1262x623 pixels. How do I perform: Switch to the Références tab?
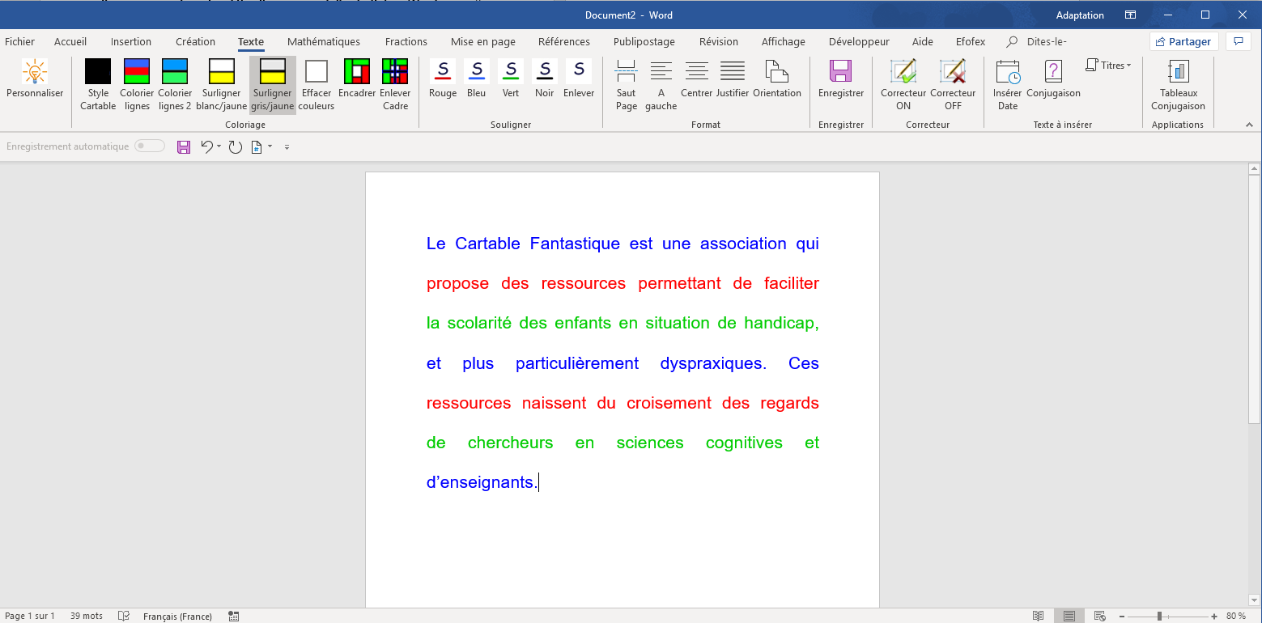[564, 41]
